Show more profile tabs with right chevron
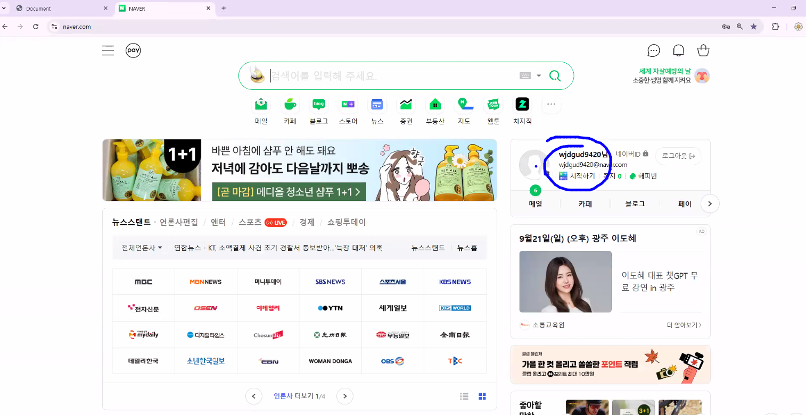806x415 pixels. (x=710, y=204)
